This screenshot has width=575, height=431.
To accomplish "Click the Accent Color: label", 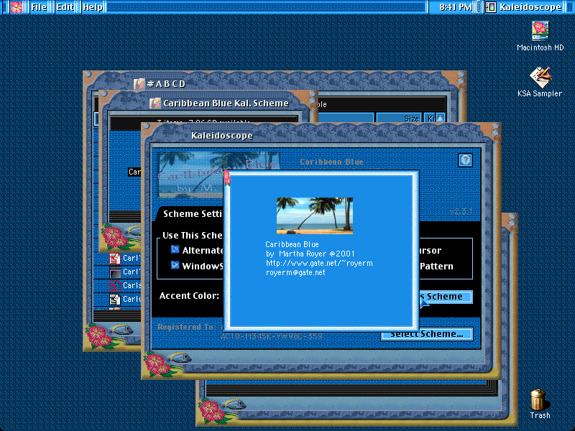I will coord(189,296).
